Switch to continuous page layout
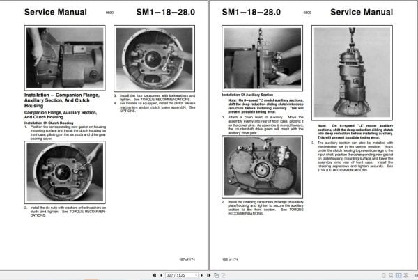 [391, 275]
